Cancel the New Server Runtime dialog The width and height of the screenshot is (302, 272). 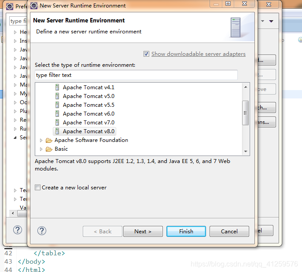pos(229,231)
